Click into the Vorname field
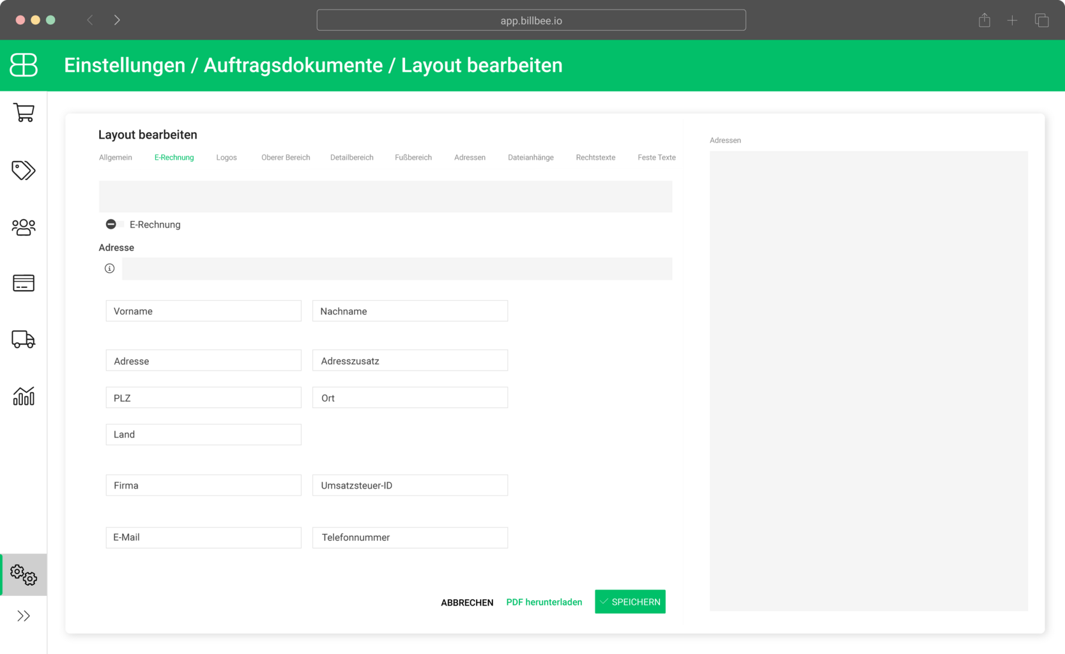The image size is (1065, 654). coord(203,311)
